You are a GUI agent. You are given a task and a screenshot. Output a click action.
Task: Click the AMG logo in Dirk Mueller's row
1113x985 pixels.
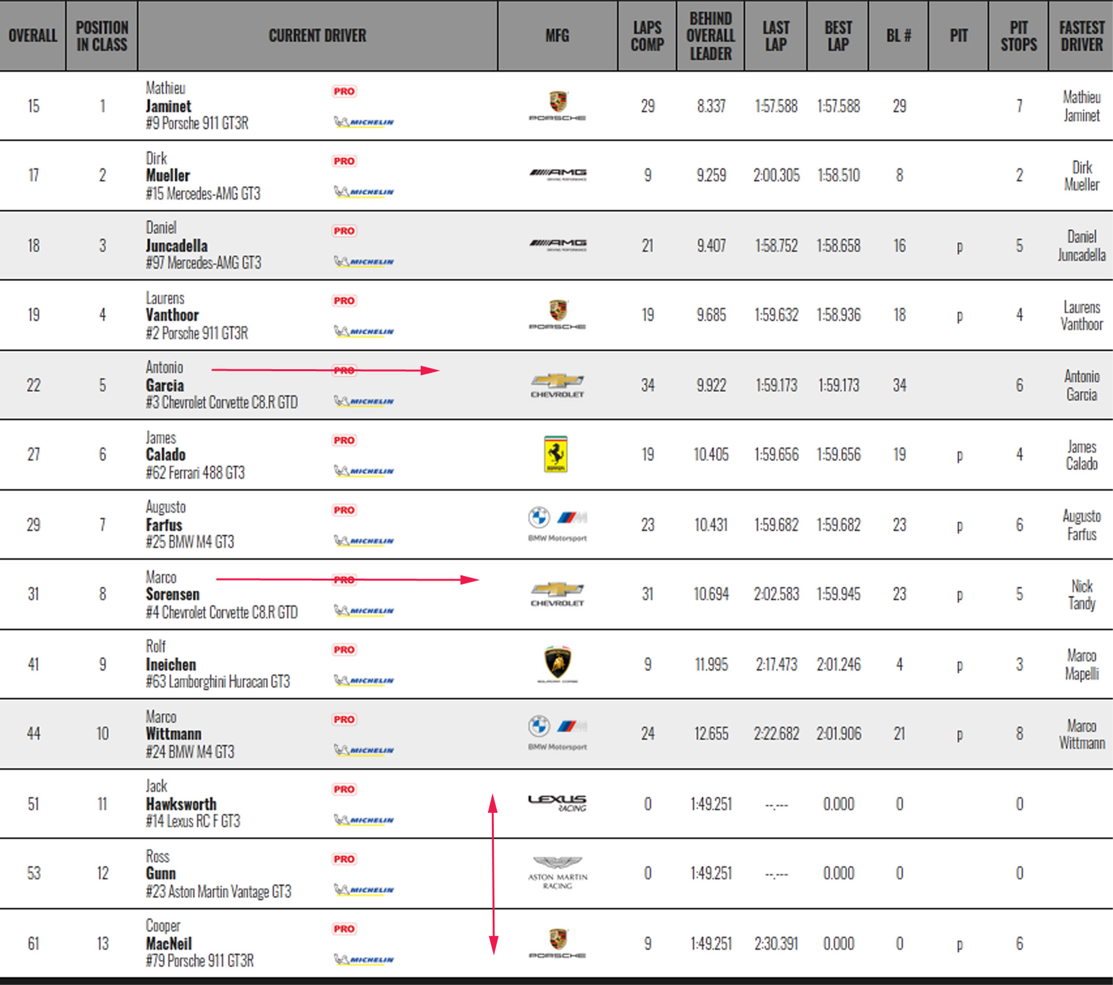tap(557, 174)
